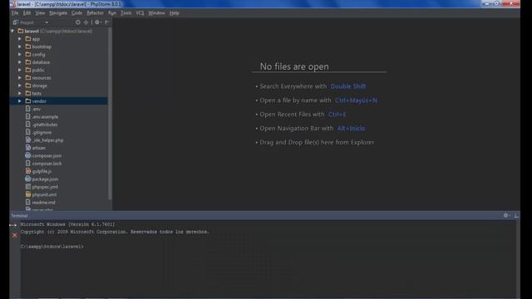Open Terminal panel gear settings

(x=506, y=215)
